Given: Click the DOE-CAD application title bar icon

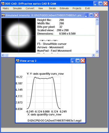Looking at the screenshot, I should tap(3, 4).
